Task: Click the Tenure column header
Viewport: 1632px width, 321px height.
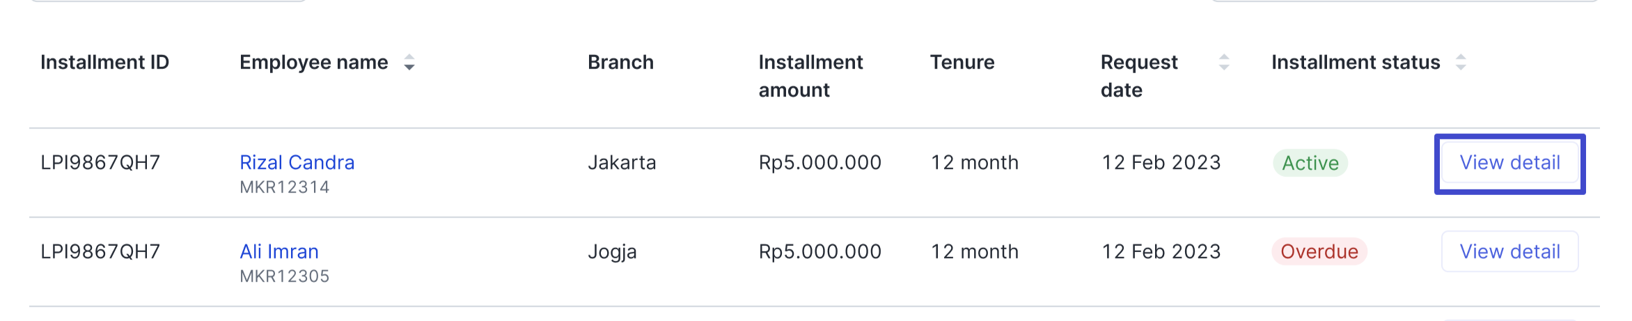Action: pyautogui.click(x=962, y=62)
